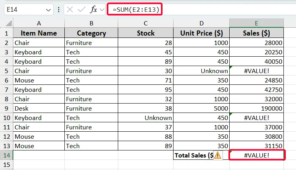
Task: Select row 10 header
Action: click(7, 118)
